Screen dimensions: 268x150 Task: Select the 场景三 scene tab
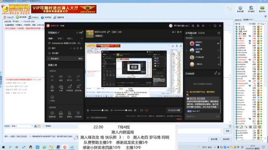point(70,39)
